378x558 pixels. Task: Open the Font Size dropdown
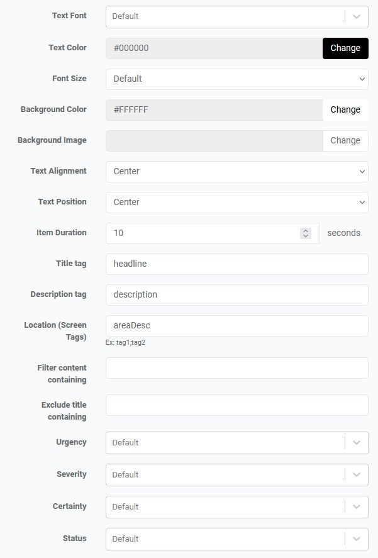(236, 79)
